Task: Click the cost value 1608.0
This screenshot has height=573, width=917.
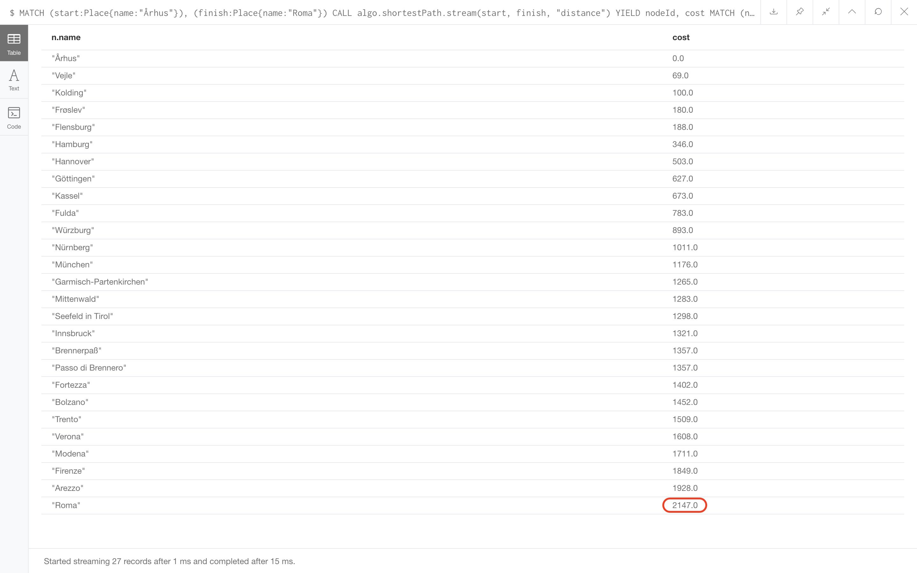Action: point(685,436)
